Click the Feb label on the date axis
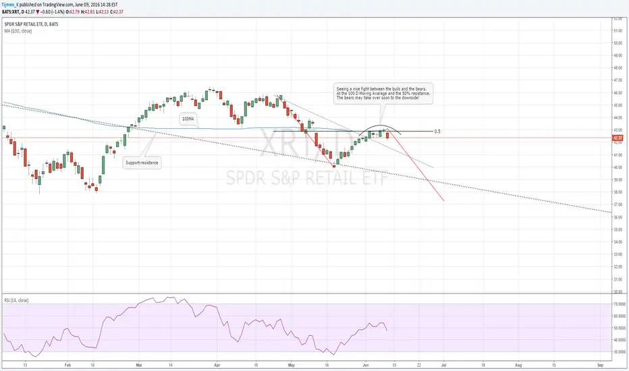The image size is (629, 371). point(67,365)
